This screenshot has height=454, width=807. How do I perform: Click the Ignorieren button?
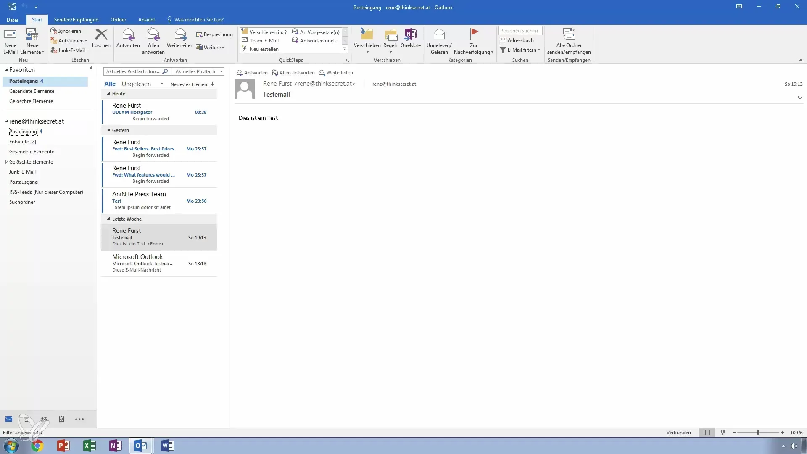click(66, 31)
